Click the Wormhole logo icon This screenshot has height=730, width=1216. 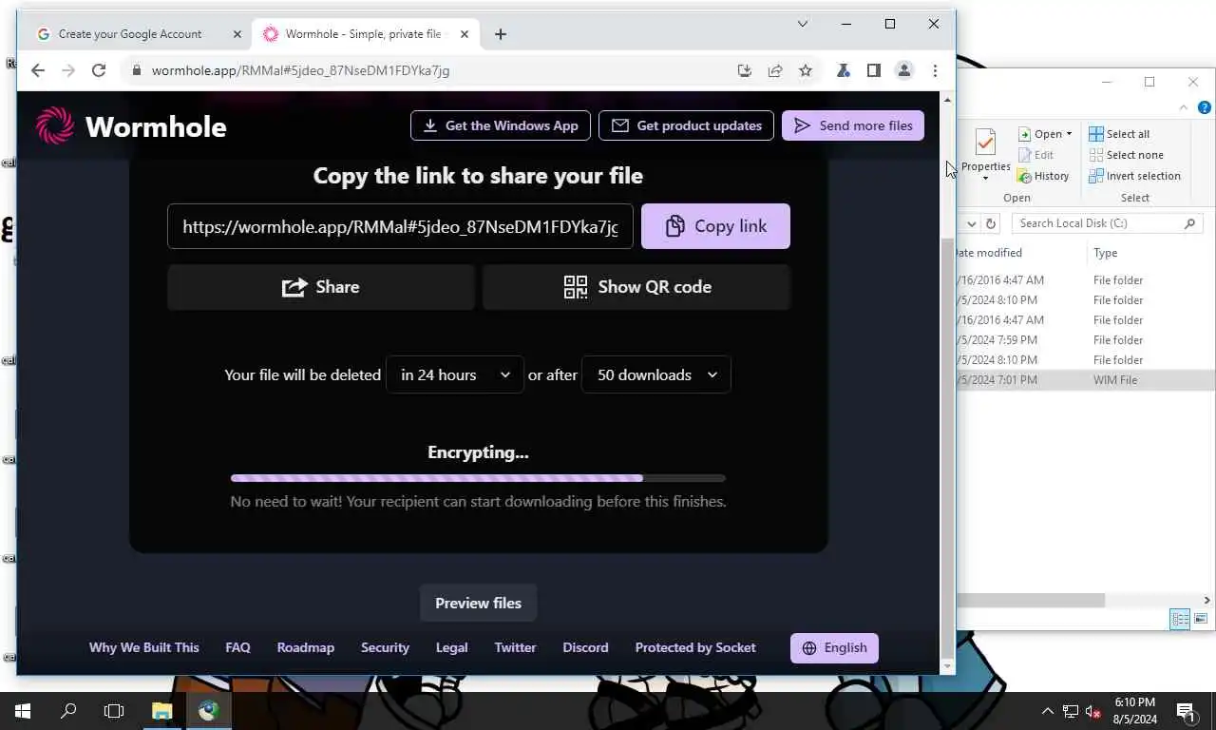coord(54,125)
